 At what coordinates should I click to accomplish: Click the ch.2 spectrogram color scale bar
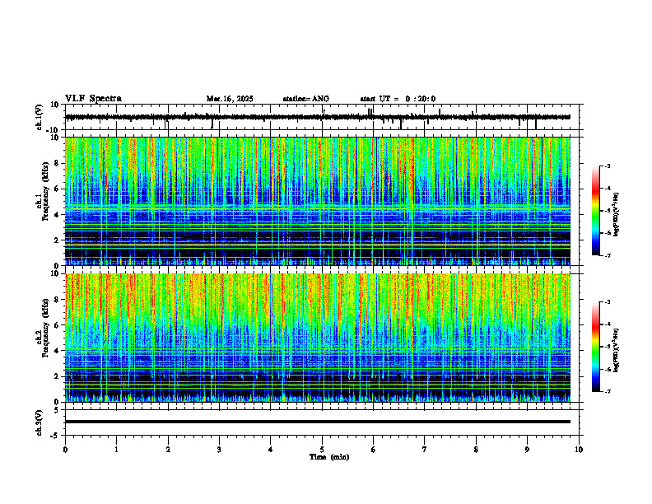596,347
